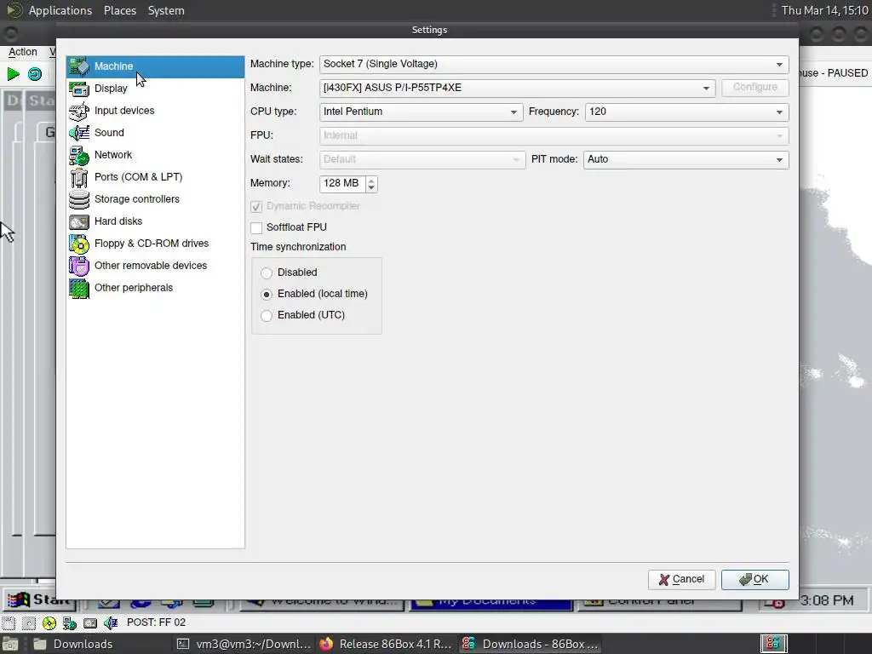The height and width of the screenshot is (654, 872).
Task: Click the clock showing Thu Mar 14
Action: point(824,10)
